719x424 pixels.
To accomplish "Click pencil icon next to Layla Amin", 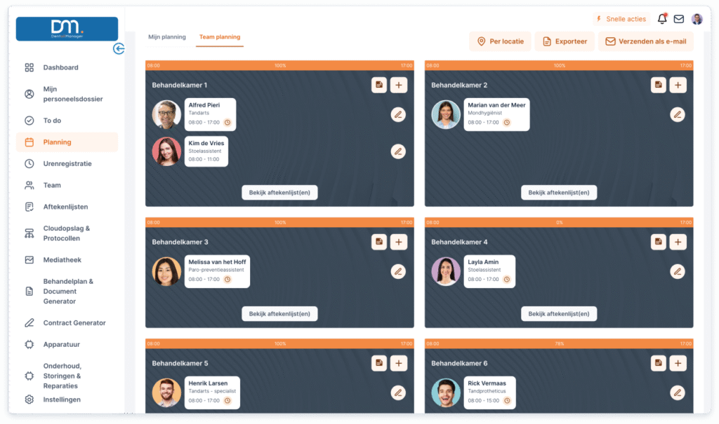I will pos(677,271).
